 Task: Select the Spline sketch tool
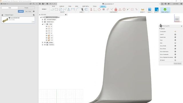tap(65, 9)
